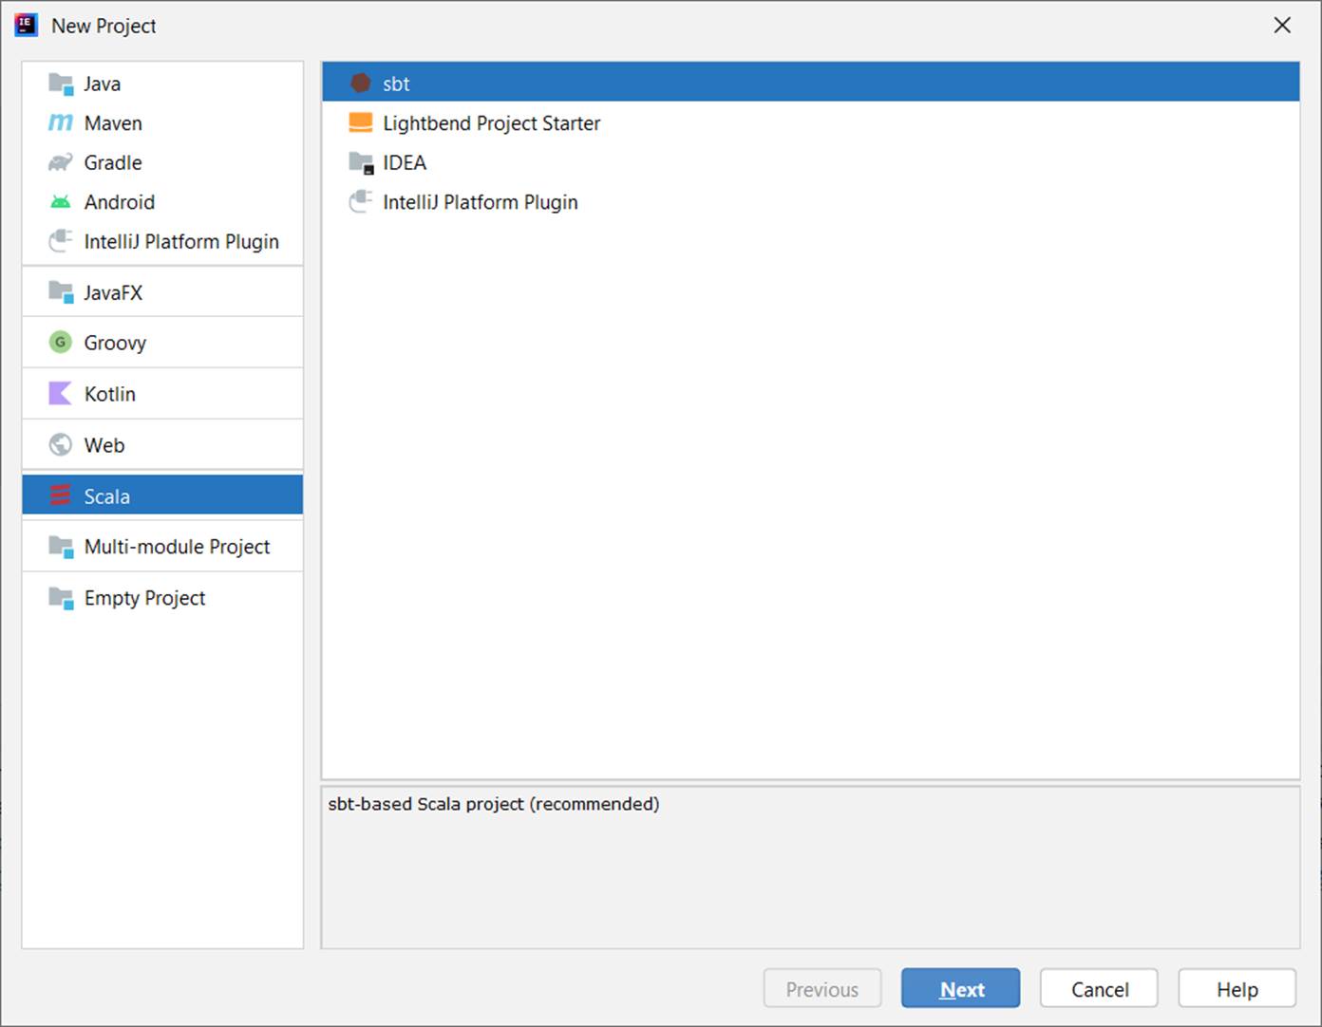The image size is (1322, 1027).
Task: Click the IntelliJ IDEA icon in title bar
Action: 25,25
